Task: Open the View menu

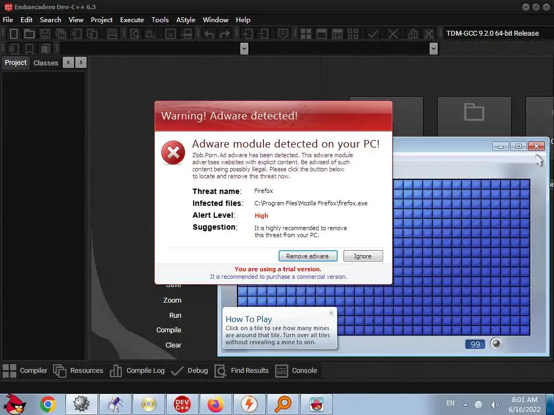Action: pos(76,20)
